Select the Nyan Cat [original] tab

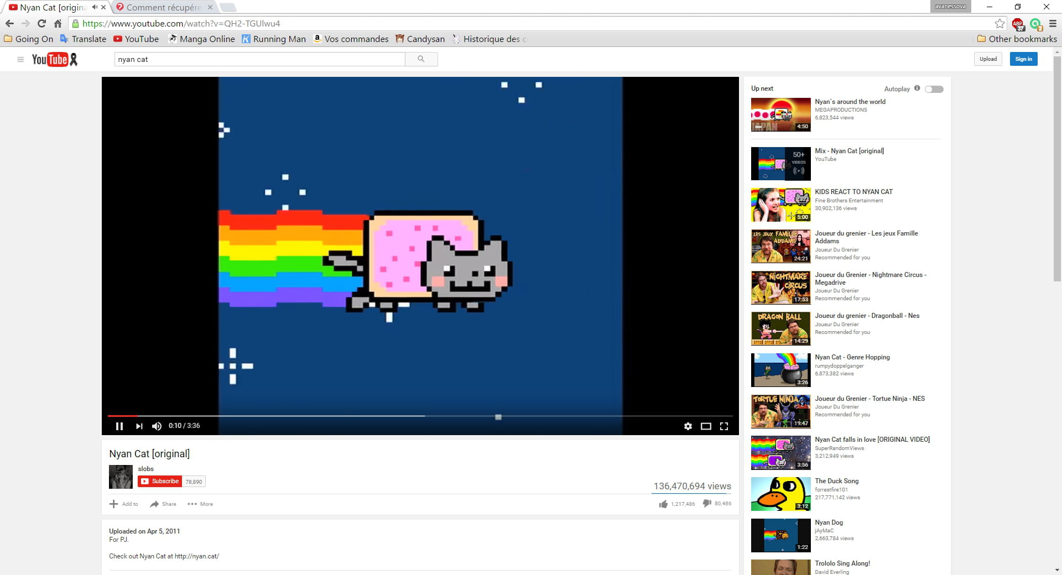click(53, 7)
